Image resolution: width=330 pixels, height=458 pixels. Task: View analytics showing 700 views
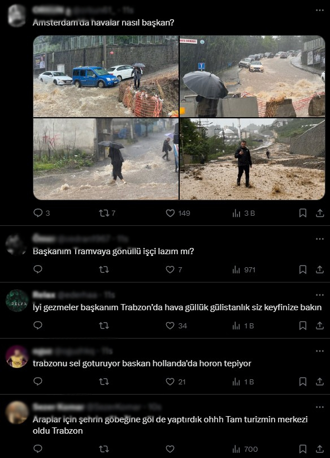coord(245,449)
